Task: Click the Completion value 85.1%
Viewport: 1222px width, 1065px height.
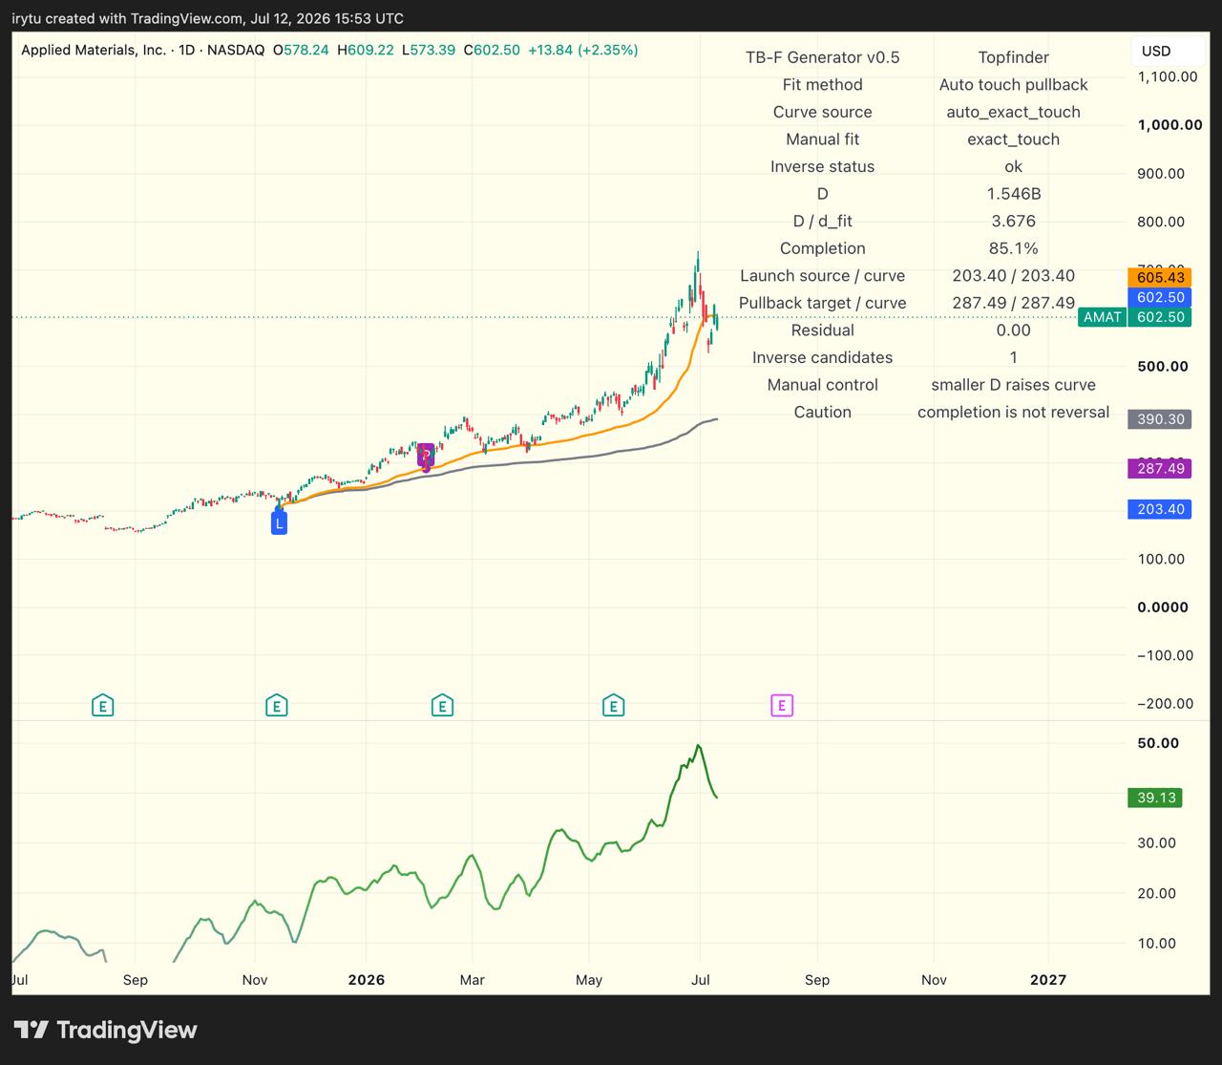Action: point(1013,248)
